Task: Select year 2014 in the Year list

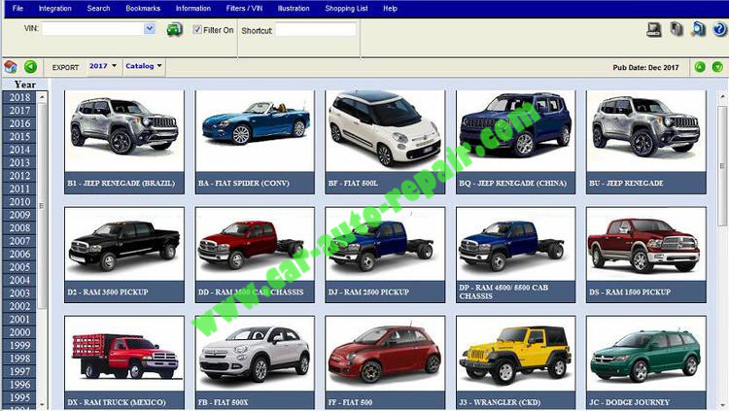Action: (x=19, y=150)
